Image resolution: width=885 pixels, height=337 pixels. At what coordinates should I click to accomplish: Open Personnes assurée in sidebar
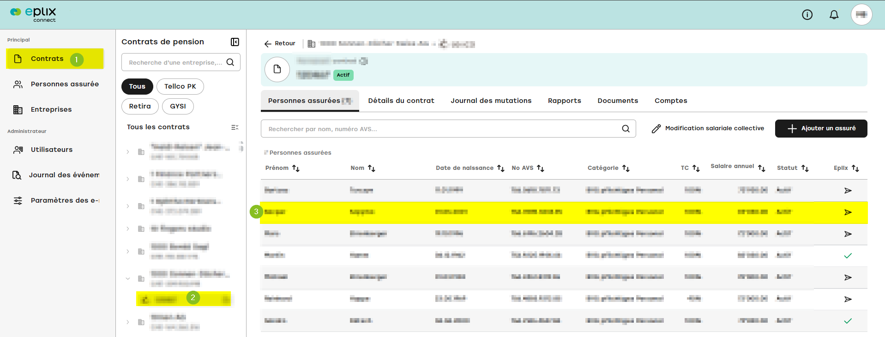coord(55,84)
